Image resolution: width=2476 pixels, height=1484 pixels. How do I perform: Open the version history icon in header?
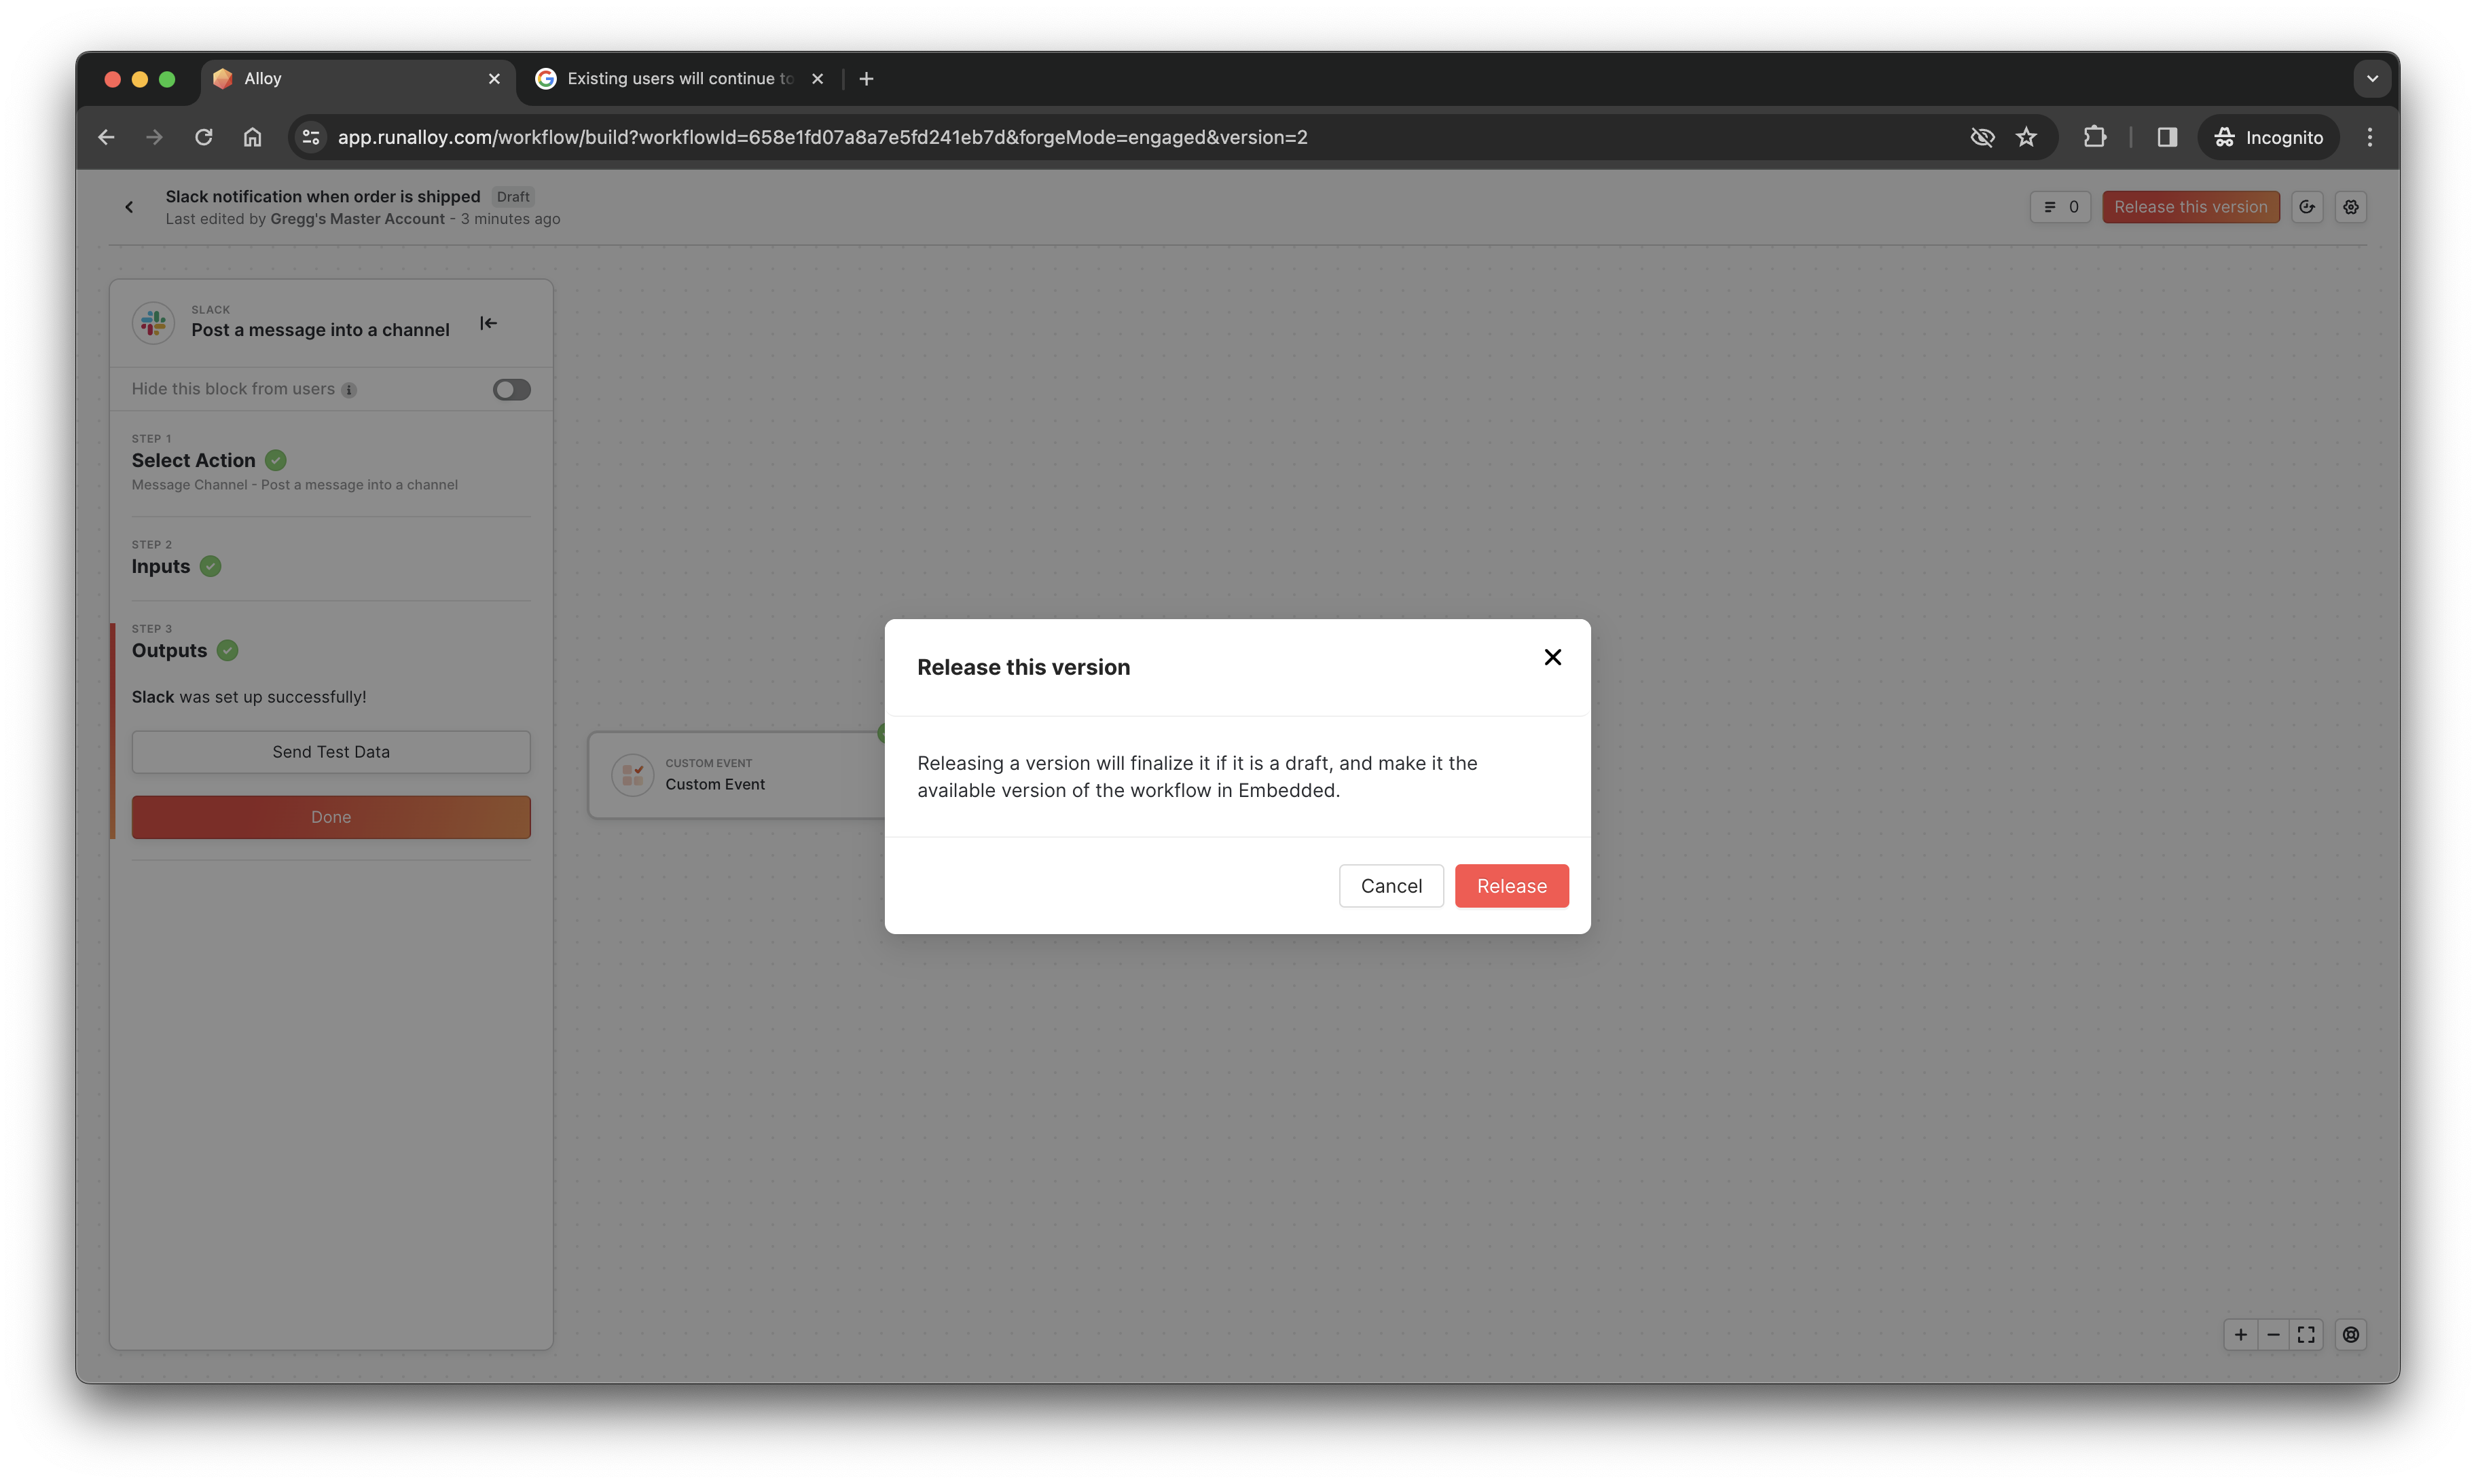pyautogui.click(x=2307, y=207)
